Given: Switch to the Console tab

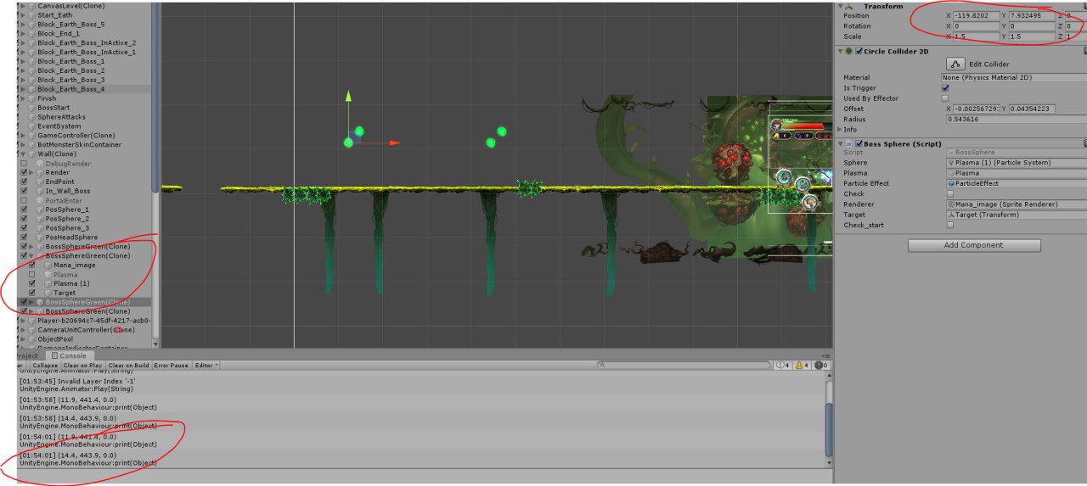Looking at the screenshot, I should coord(69,356).
